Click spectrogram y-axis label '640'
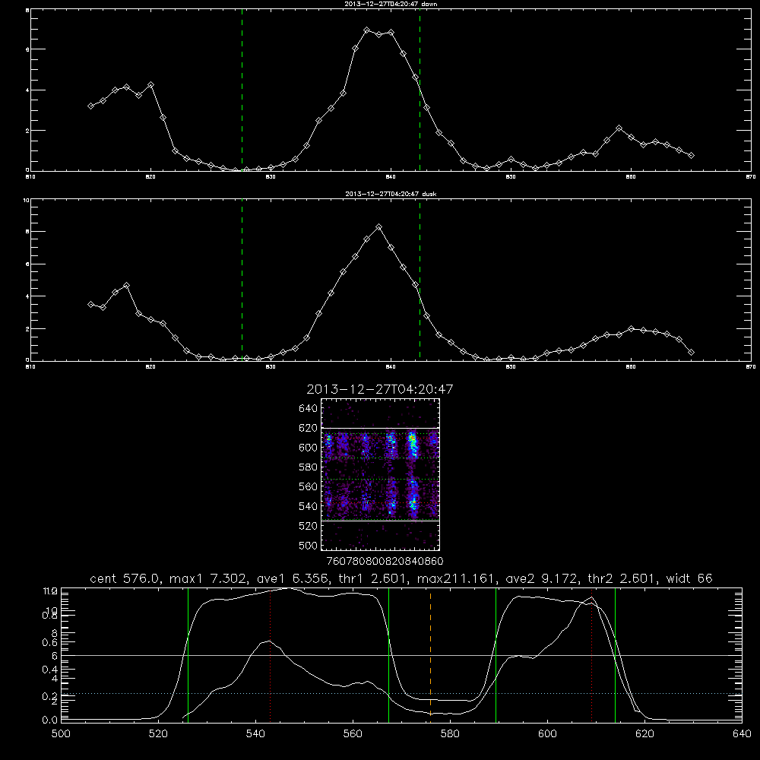760x760 pixels. 309,408
